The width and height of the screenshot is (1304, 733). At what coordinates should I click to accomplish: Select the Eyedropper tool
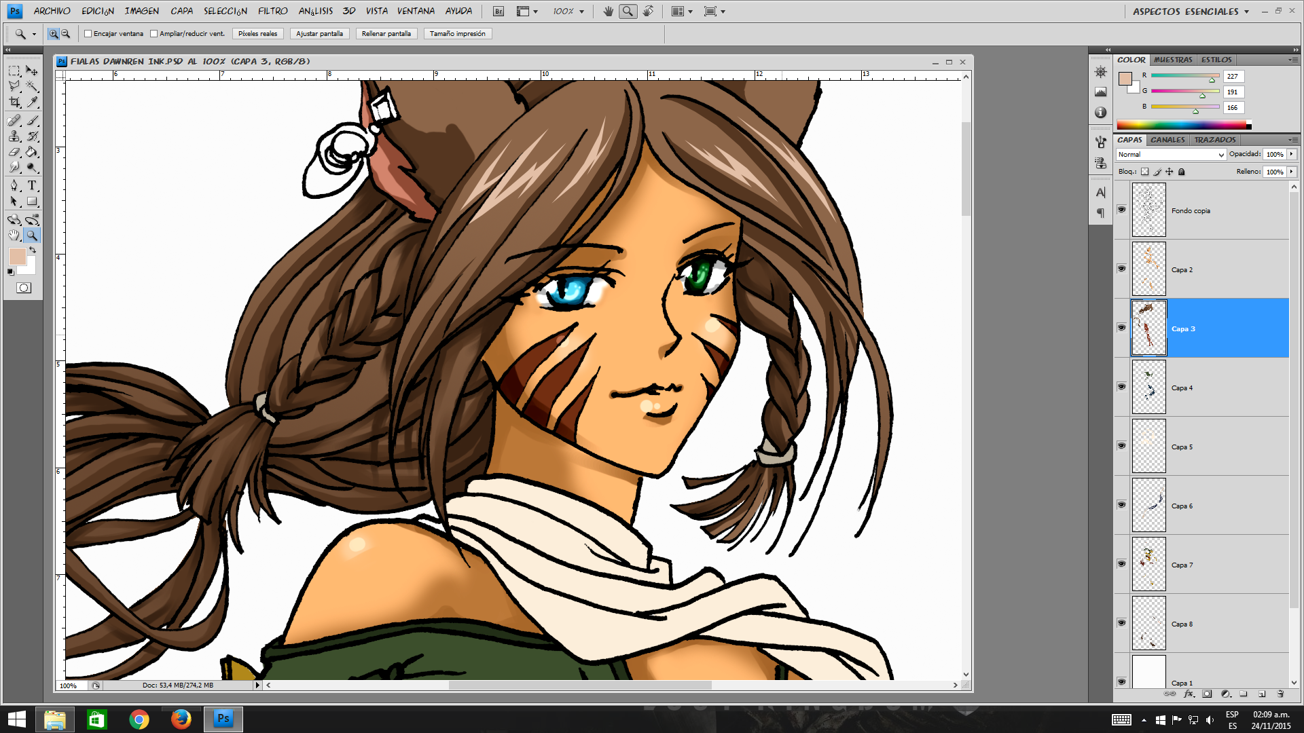[31, 102]
